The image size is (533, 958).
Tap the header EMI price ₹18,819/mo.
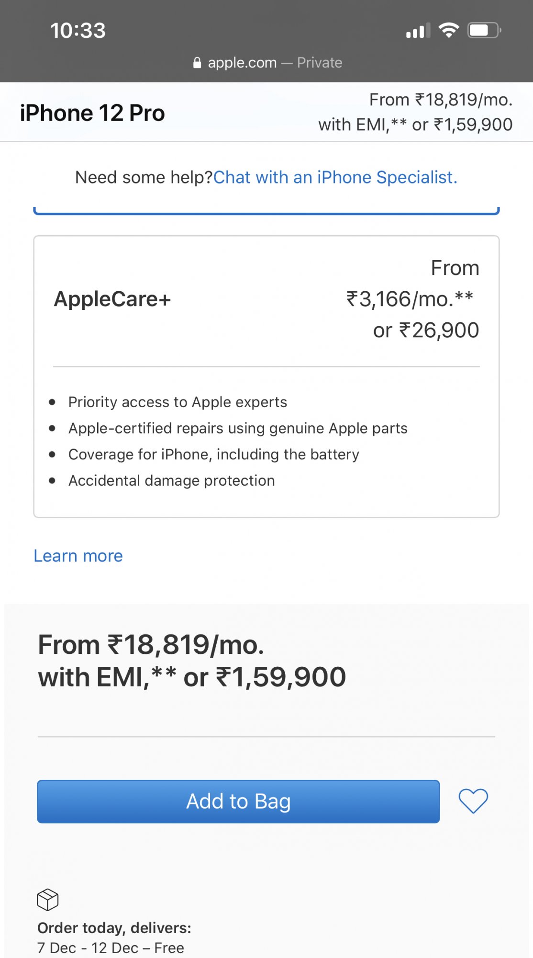[x=441, y=100]
